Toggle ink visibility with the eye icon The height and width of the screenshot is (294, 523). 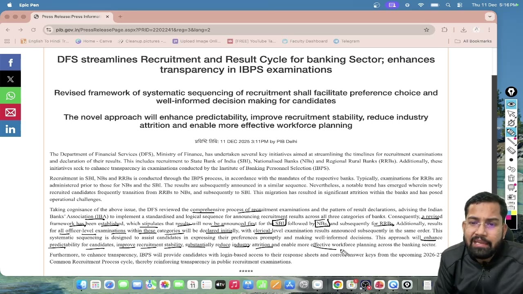point(511,105)
